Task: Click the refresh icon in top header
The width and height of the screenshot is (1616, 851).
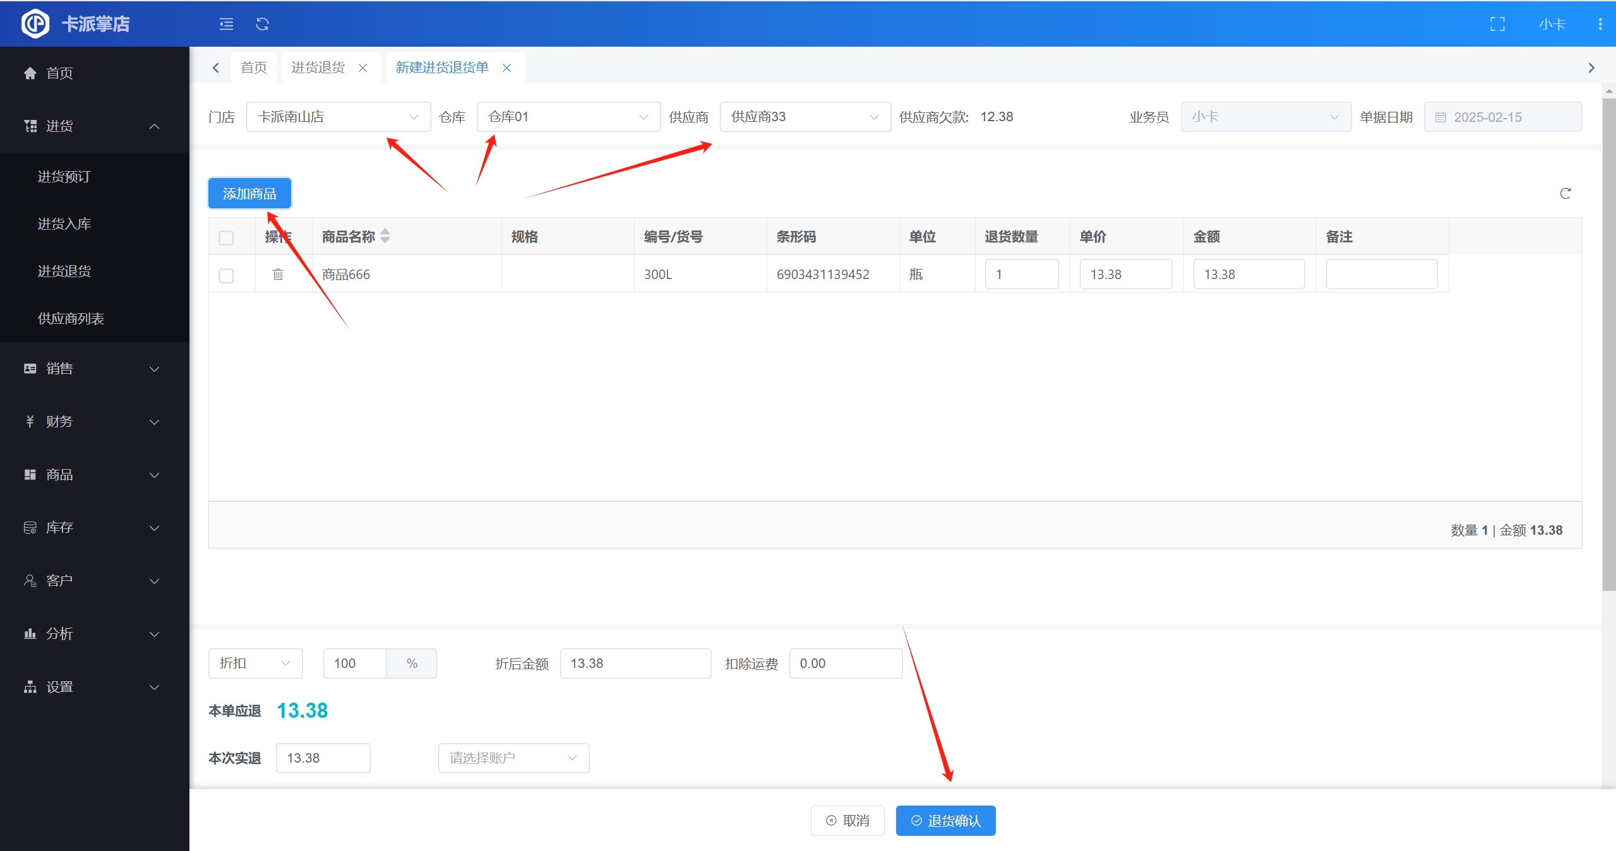Action: click(x=262, y=24)
